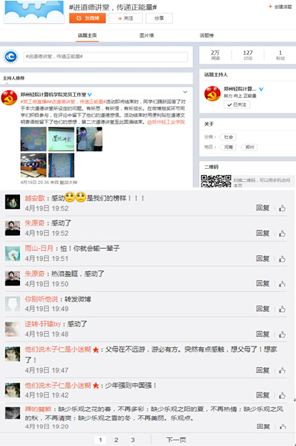Like 越安歌's comment with thumbs-up icon
The image size is (296, 446).
click(x=282, y=208)
